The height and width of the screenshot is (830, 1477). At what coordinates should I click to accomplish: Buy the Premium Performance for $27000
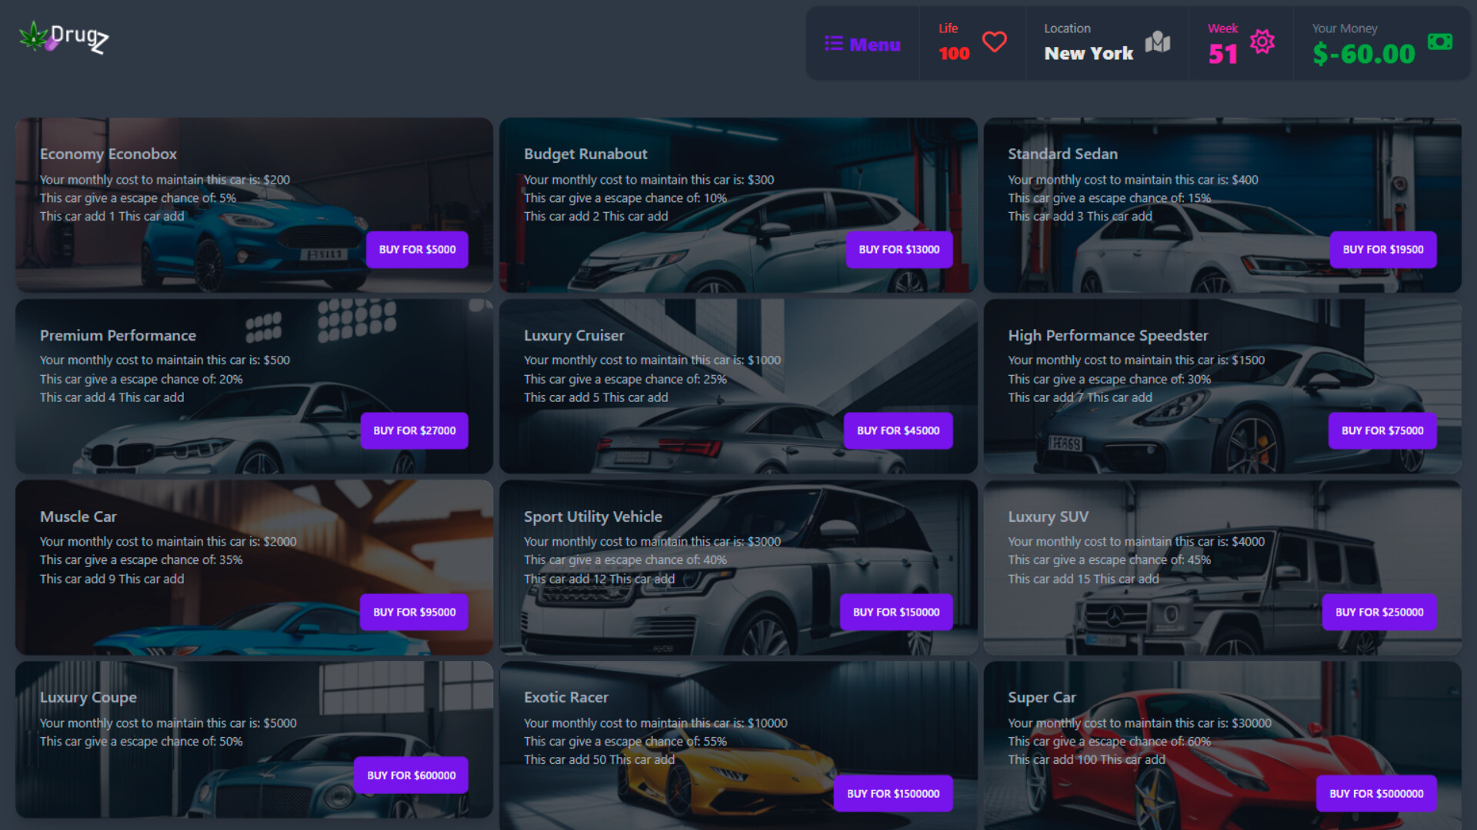pos(414,430)
